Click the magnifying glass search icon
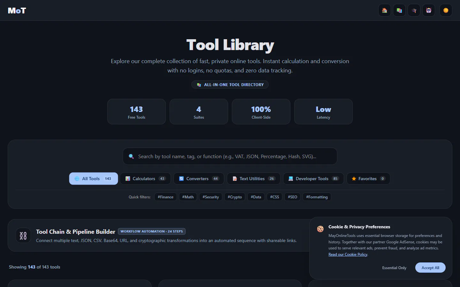The image size is (460, 287). coord(131,156)
